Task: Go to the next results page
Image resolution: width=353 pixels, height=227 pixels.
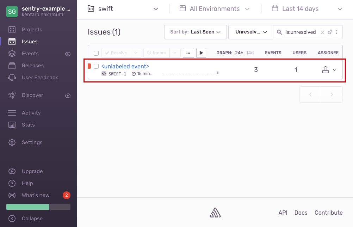Action: [x=332, y=94]
